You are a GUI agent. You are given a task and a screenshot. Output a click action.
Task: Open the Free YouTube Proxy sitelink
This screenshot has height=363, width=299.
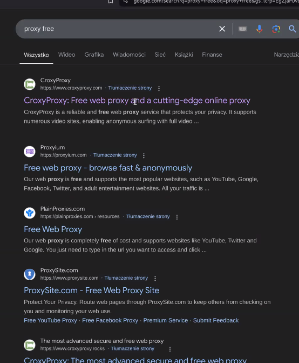click(x=50, y=320)
